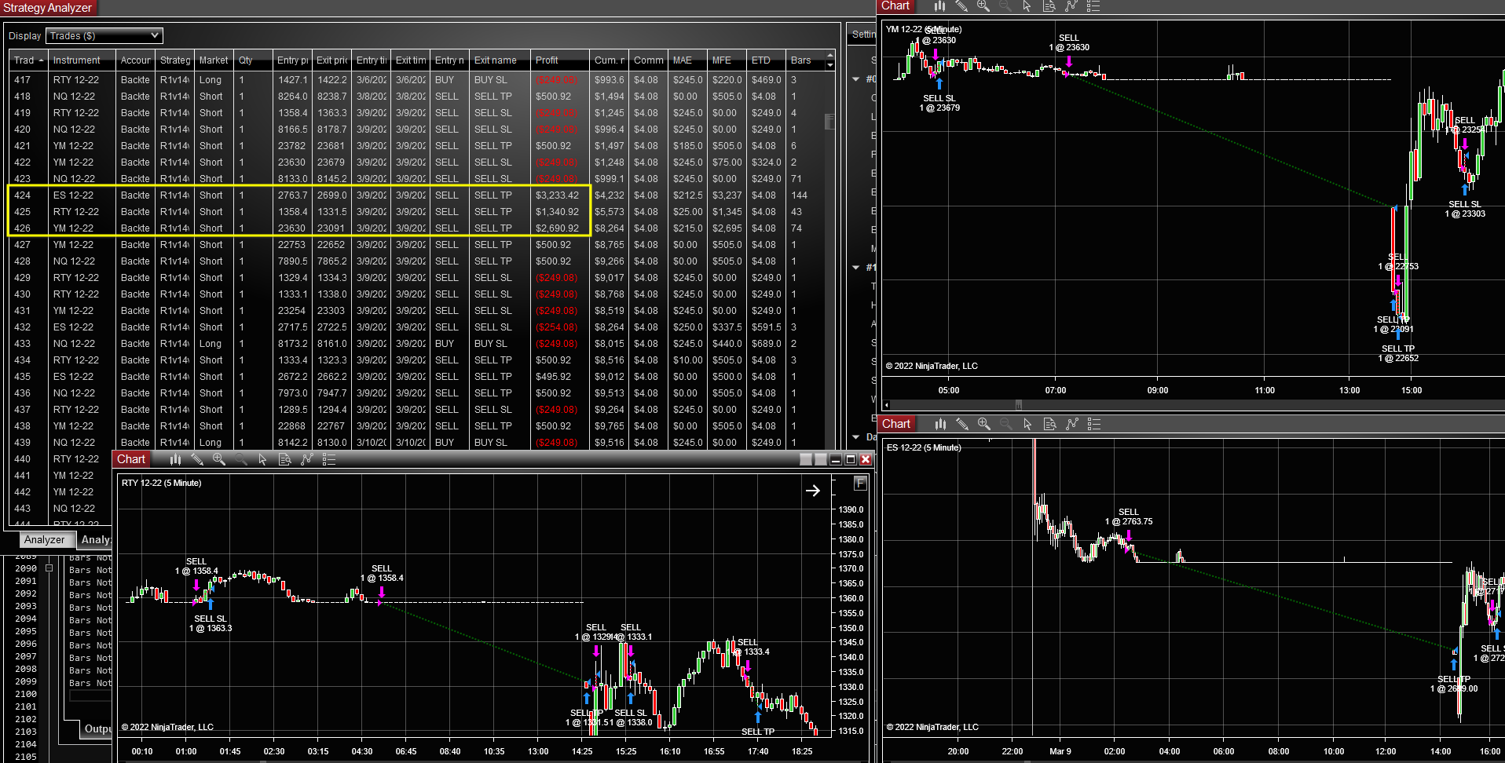This screenshot has height=763, width=1505.
Task: Open the Output tab below the code
Action: point(97,728)
